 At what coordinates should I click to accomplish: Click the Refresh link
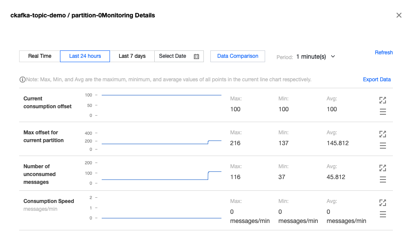384,53
